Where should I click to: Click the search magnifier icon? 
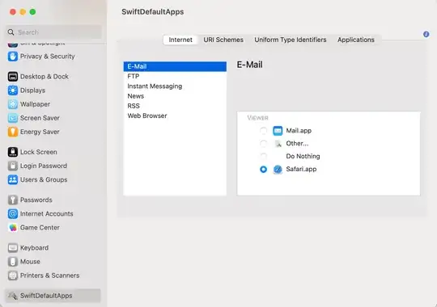[x=11, y=32]
